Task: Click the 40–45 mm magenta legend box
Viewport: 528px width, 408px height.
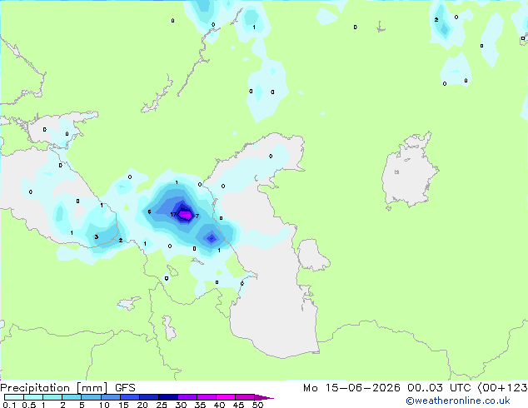Action: tap(226, 397)
